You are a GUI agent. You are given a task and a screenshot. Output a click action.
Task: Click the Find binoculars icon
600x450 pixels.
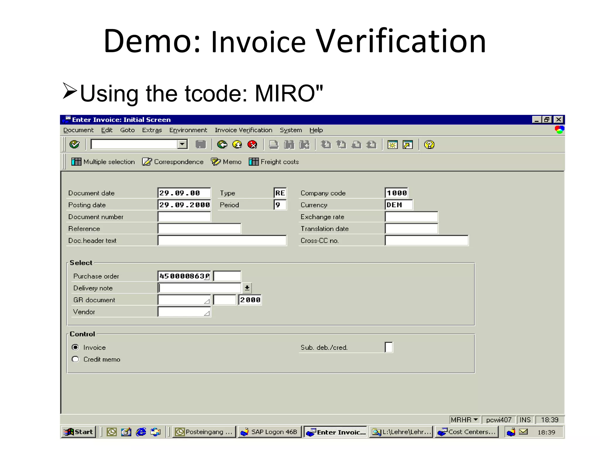pos(289,144)
